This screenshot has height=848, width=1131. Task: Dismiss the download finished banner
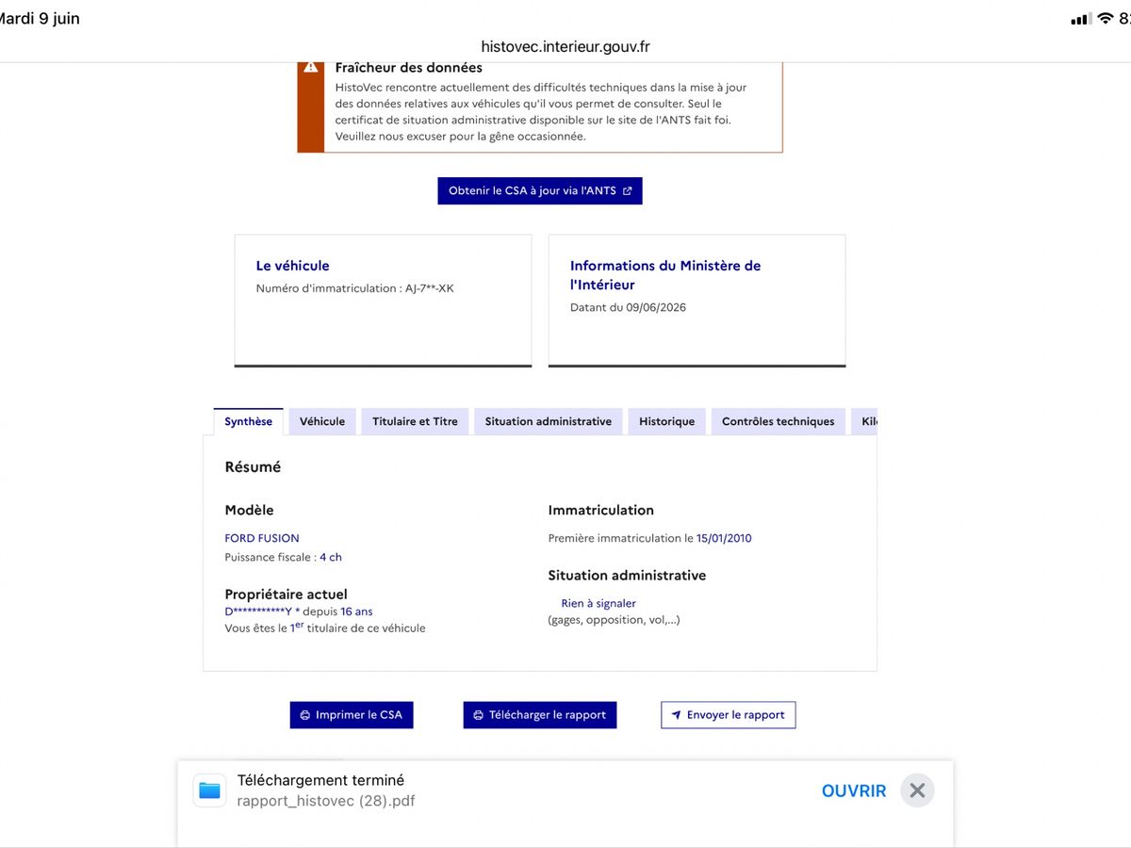pyautogui.click(x=917, y=791)
